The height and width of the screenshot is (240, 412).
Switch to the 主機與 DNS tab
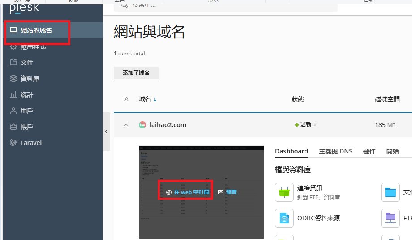click(335, 151)
